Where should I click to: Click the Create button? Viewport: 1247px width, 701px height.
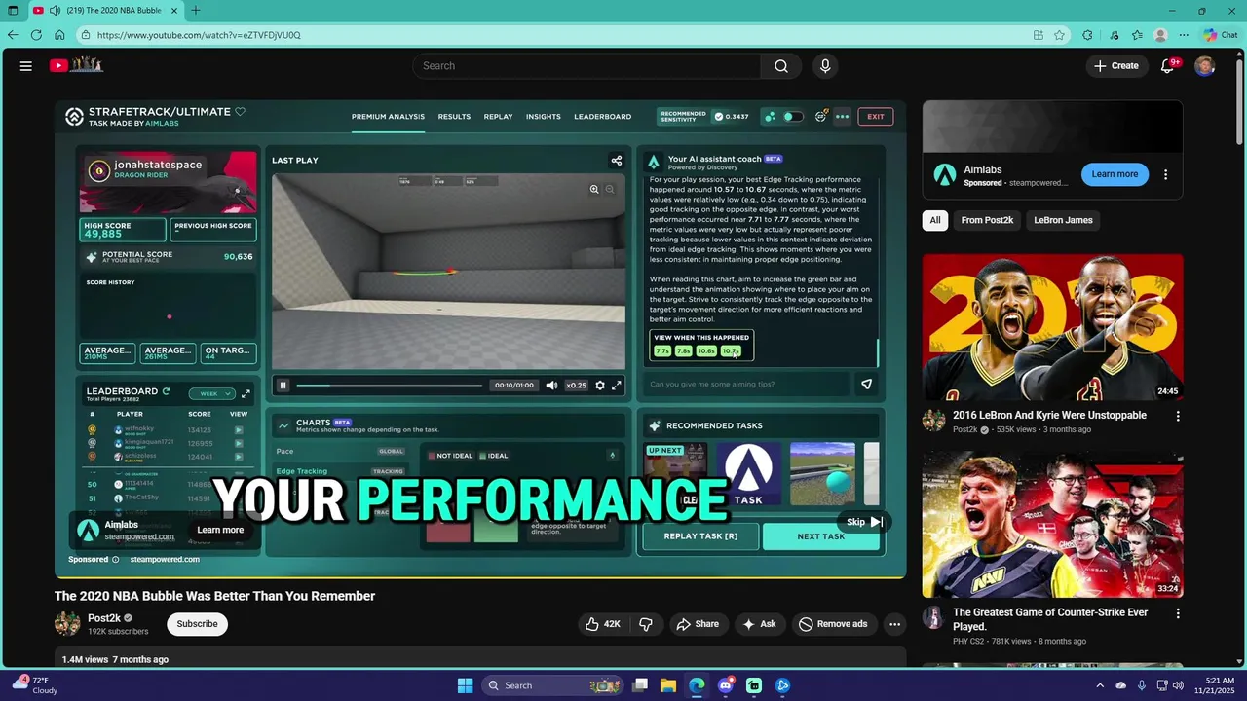[x=1115, y=66]
